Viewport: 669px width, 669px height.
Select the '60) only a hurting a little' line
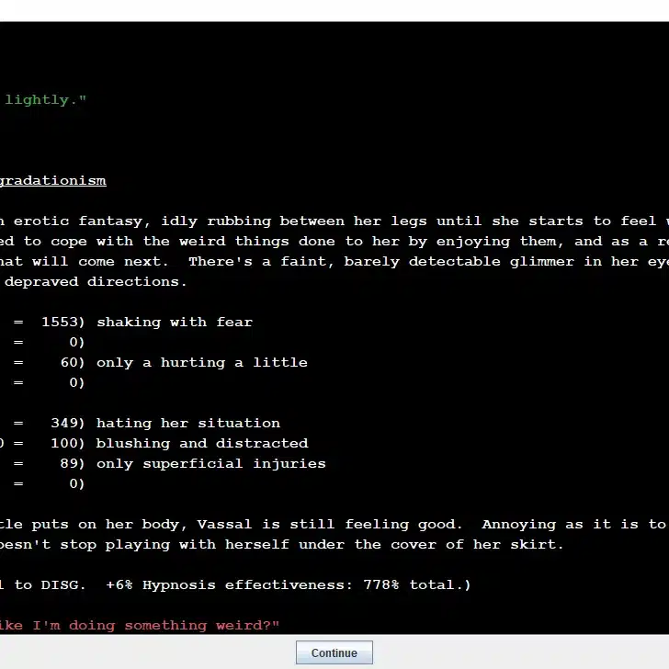pyautogui.click(x=201, y=363)
